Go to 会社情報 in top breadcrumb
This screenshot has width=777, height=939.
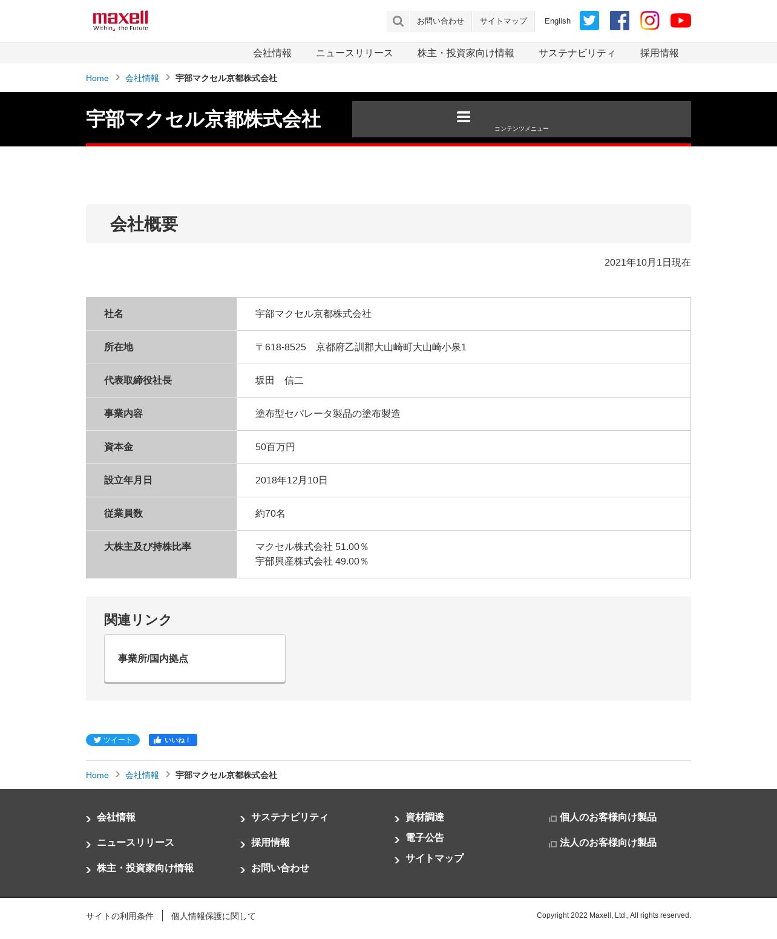coord(142,79)
